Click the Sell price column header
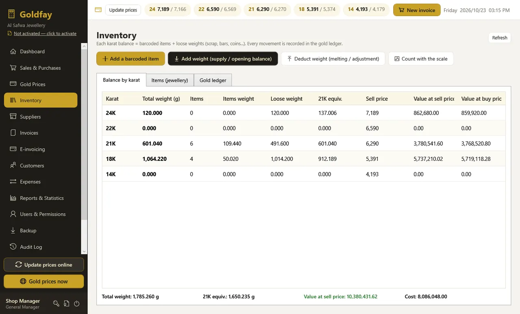This screenshot has width=520, height=314. 377,99
